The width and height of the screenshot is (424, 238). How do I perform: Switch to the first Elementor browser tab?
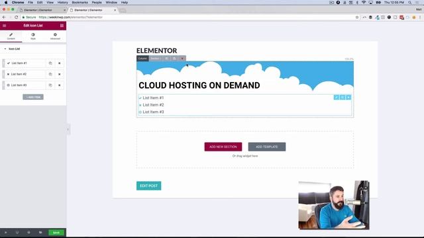[42, 10]
